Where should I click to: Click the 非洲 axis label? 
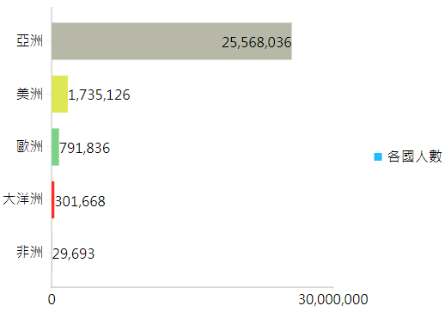point(29,252)
